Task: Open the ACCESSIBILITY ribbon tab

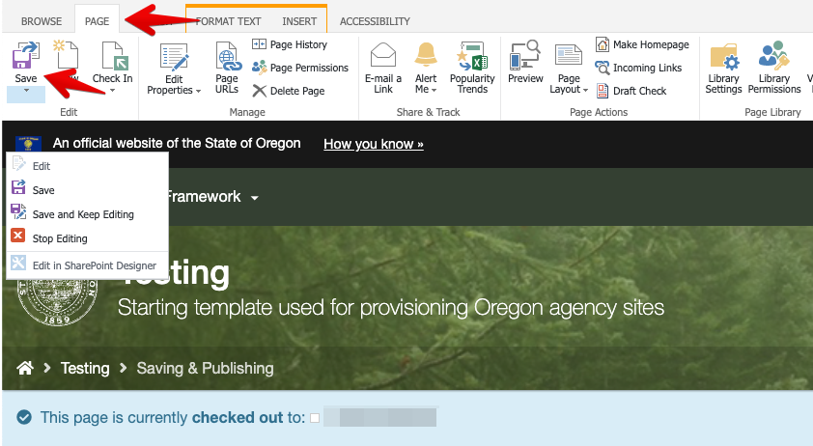Action: 375,21
